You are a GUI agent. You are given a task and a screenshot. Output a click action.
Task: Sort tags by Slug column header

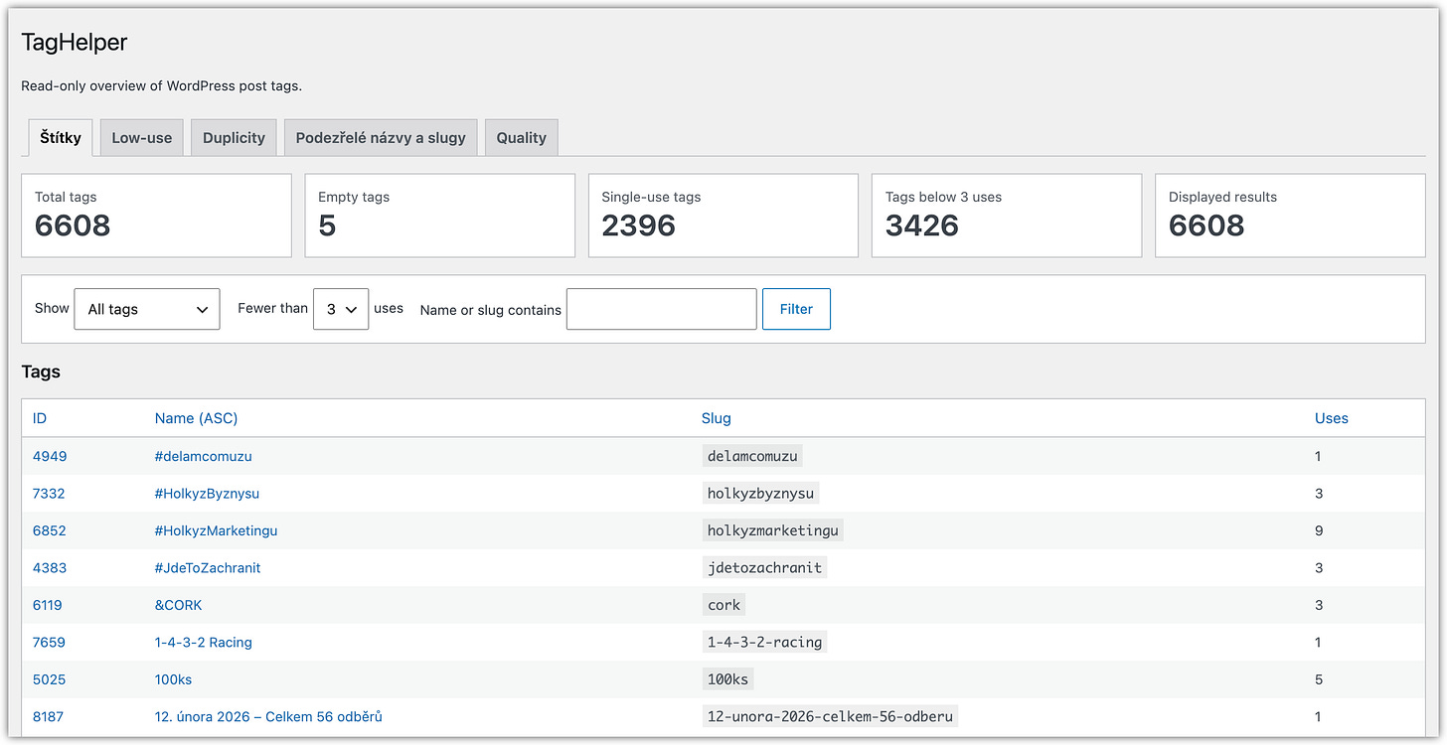717,418
